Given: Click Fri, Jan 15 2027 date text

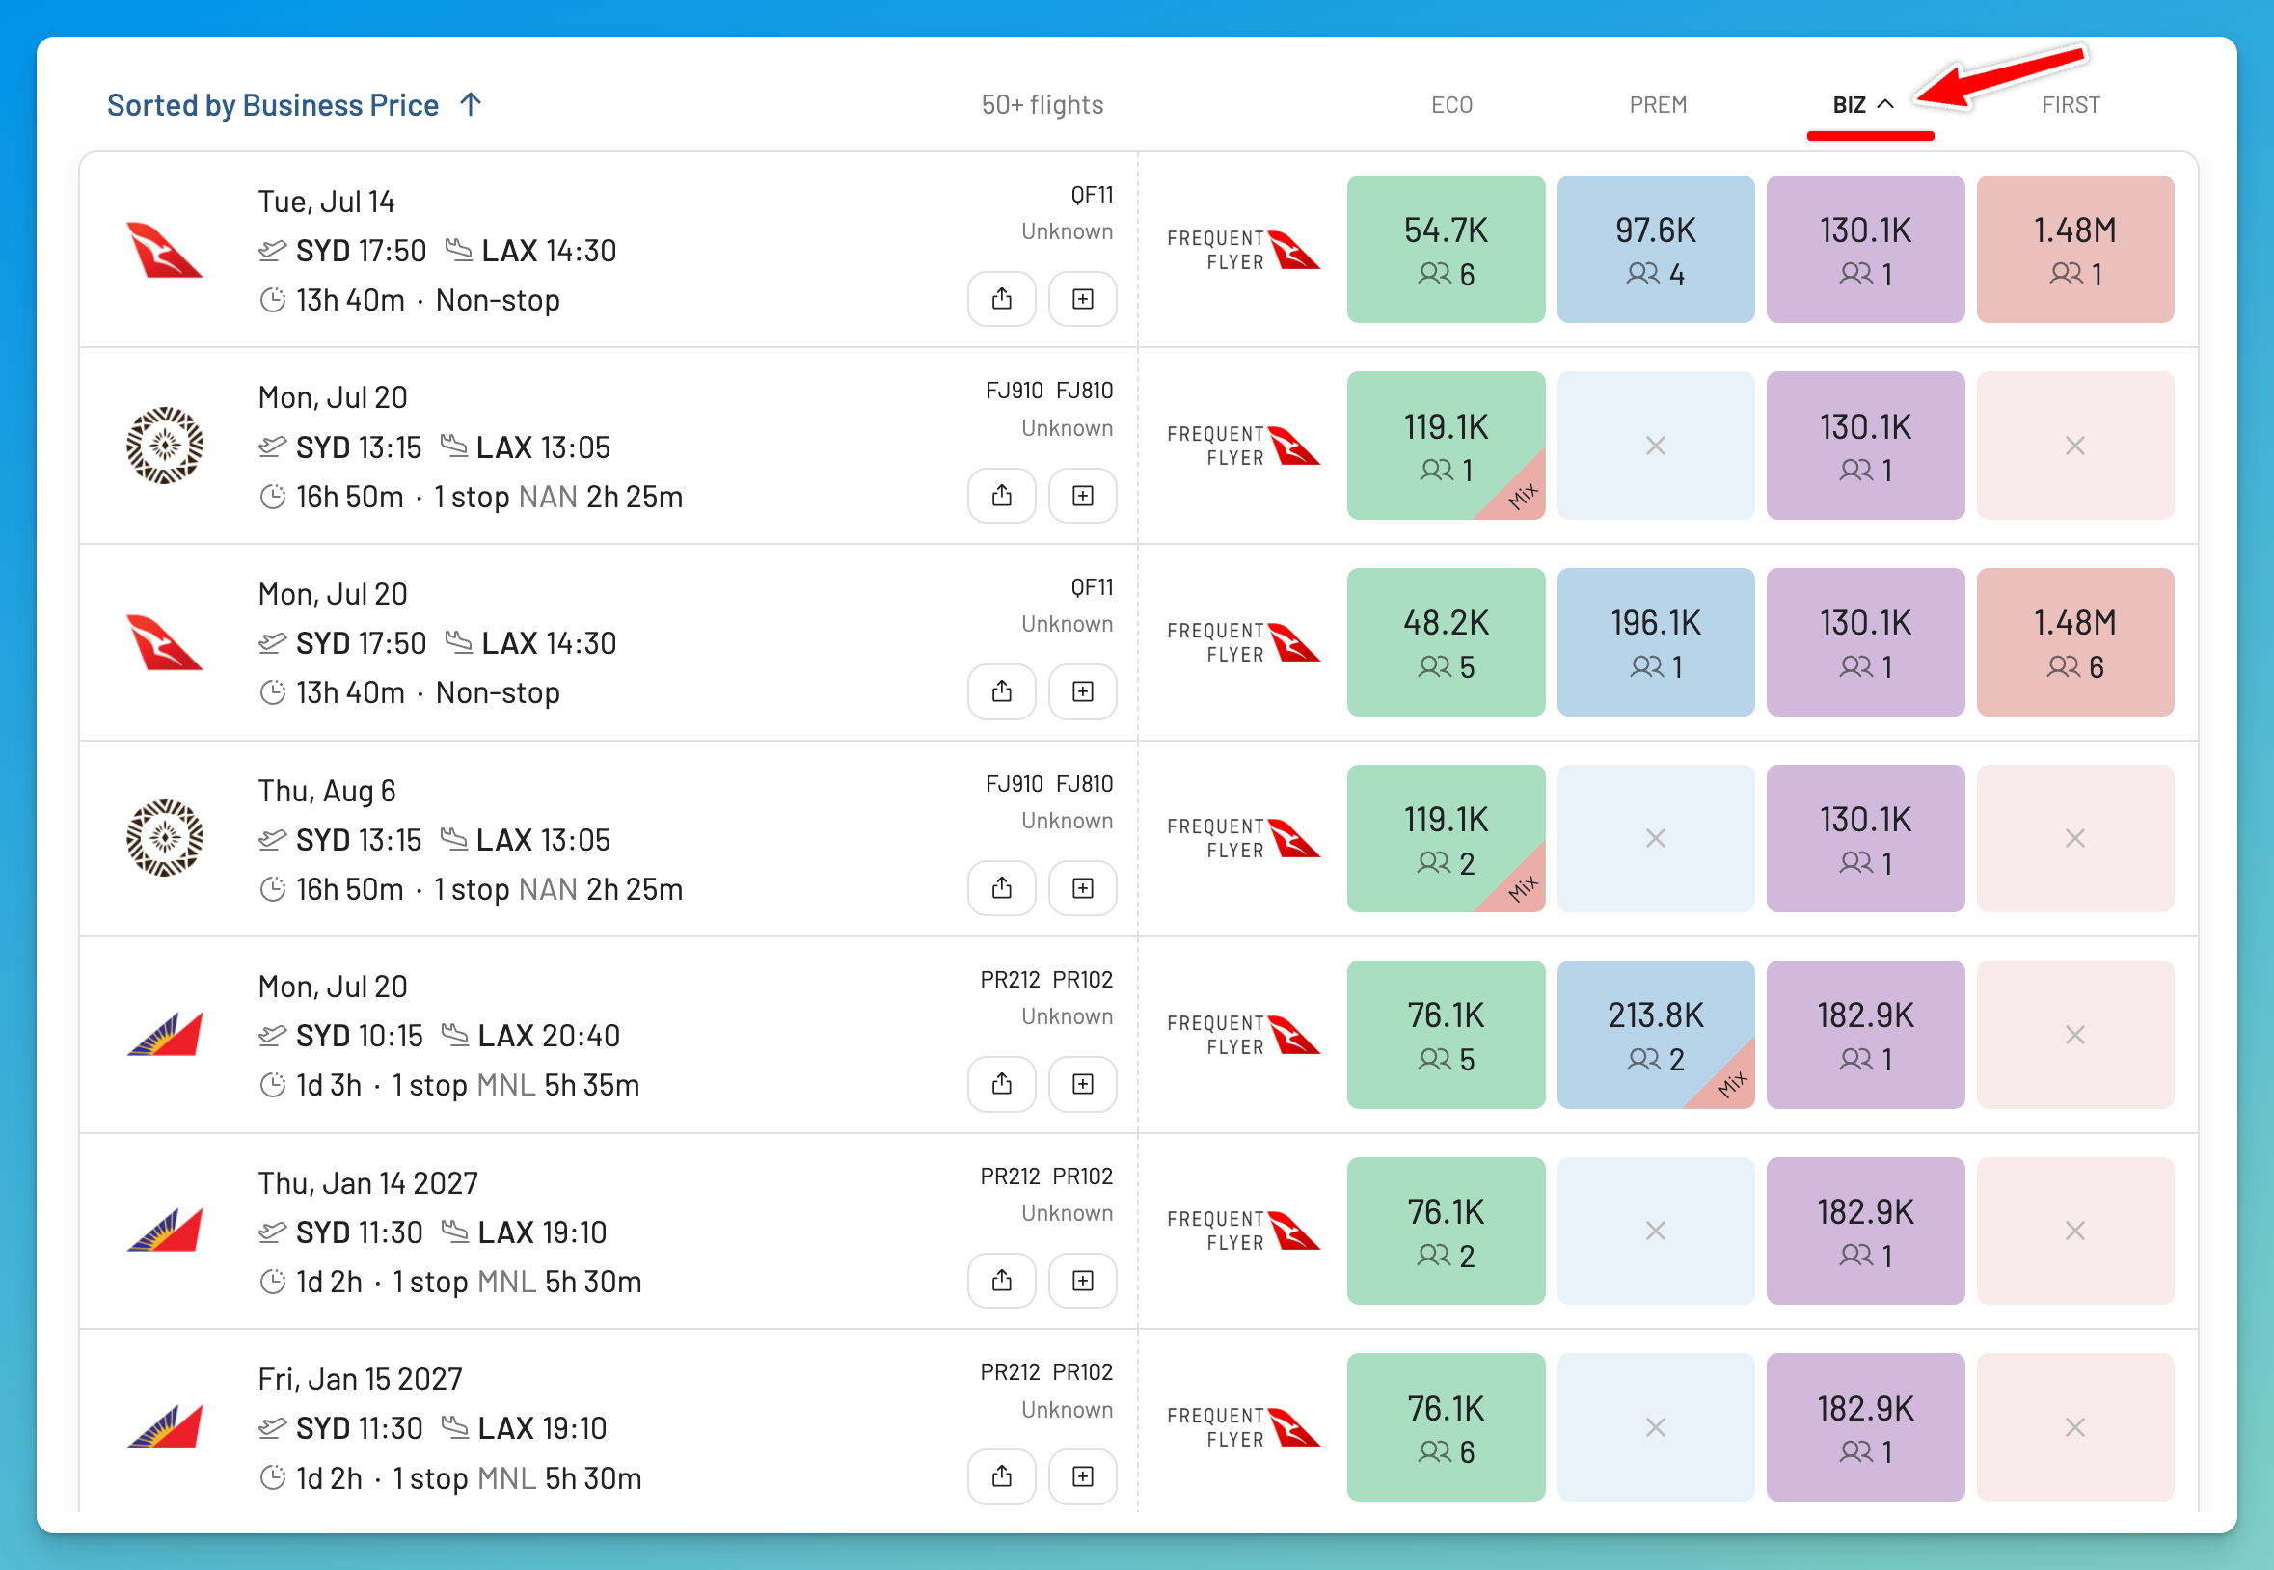Looking at the screenshot, I should pos(360,1379).
